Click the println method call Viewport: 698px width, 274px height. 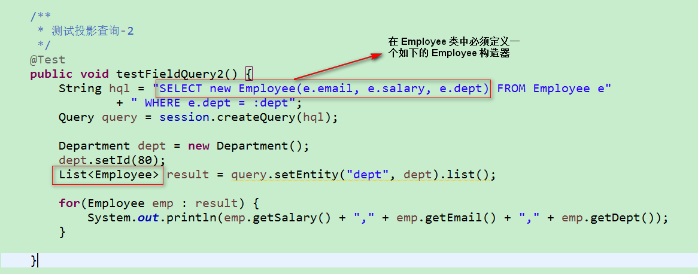point(192,218)
